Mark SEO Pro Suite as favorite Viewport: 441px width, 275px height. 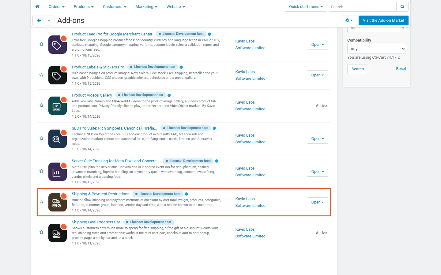(41, 138)
